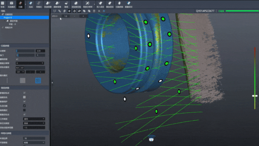259x146 pixels.
Task: Click the white X icon beside the trash icon
Action: pyautogui.click(x=99, y=11)
